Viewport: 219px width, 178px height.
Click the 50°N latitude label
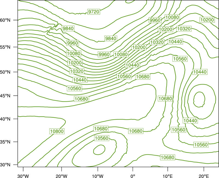(5, 72)
